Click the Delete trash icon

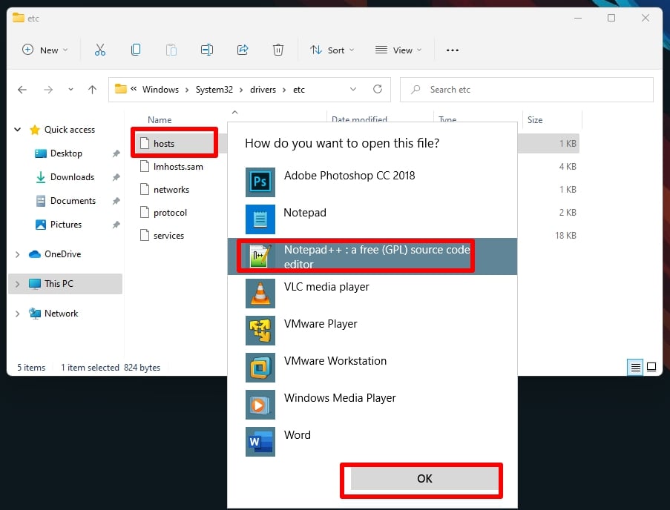[x=278, y=50]
